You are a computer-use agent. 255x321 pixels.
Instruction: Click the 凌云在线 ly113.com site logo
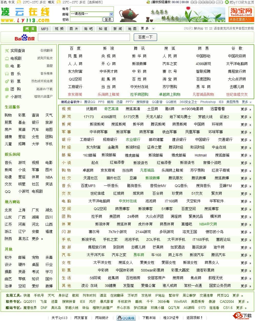(x=25, y=15)
